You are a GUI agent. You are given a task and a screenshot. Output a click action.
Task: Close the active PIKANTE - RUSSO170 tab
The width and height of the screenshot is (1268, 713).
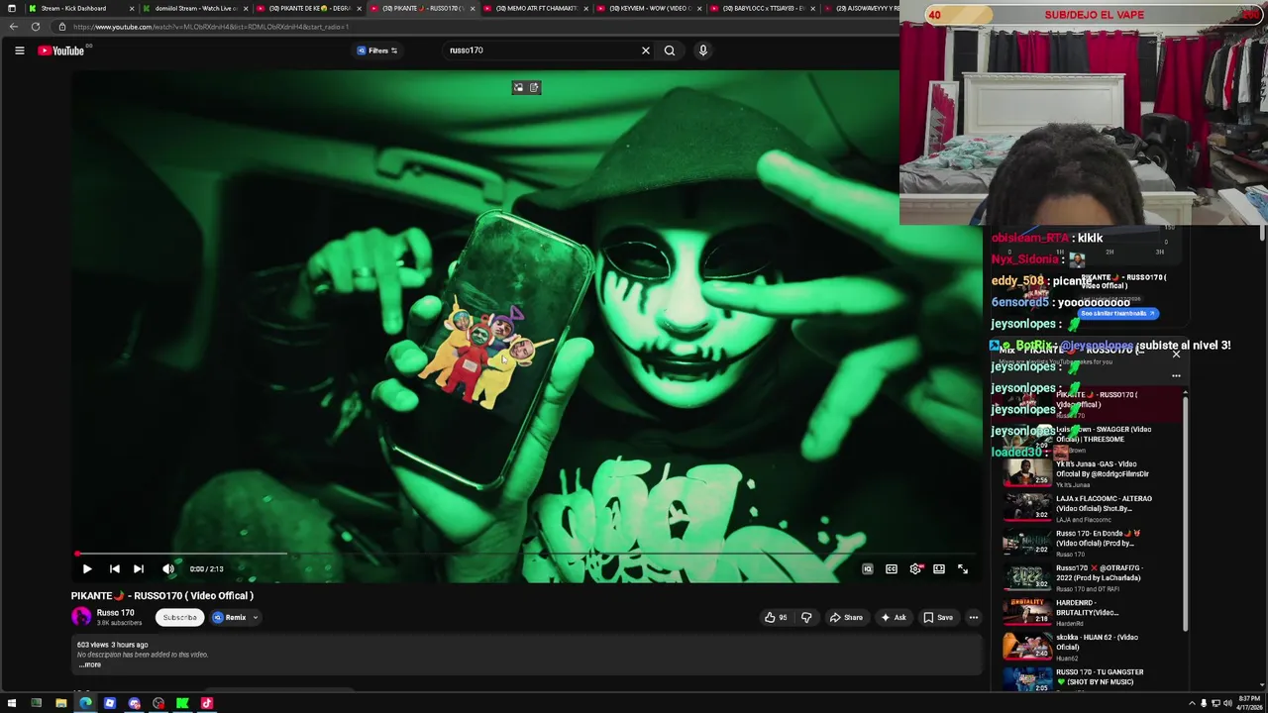point(473,8)
